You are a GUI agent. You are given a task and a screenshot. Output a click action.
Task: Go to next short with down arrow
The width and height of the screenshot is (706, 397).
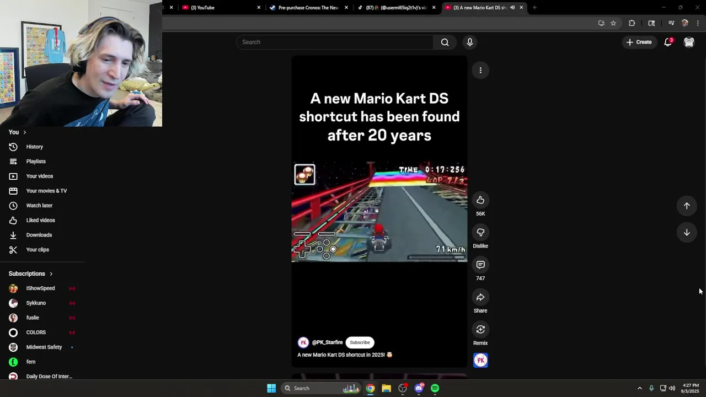click(687, 233)
